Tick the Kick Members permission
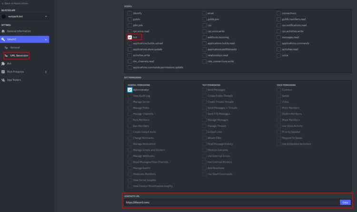The height and width of the screenshot is (212, 357). click(x=130, y=120)
